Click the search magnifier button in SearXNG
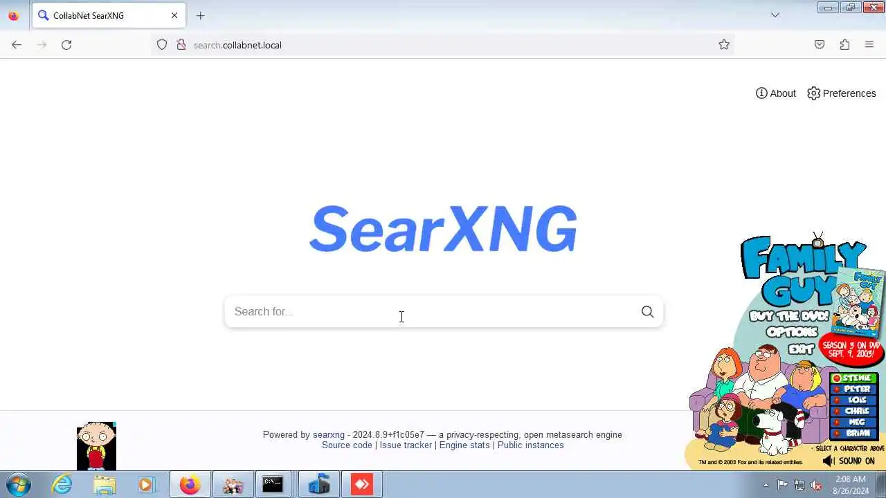Viewport: 886px width, 498px height. pyautogui.click(x=647, y=312)
